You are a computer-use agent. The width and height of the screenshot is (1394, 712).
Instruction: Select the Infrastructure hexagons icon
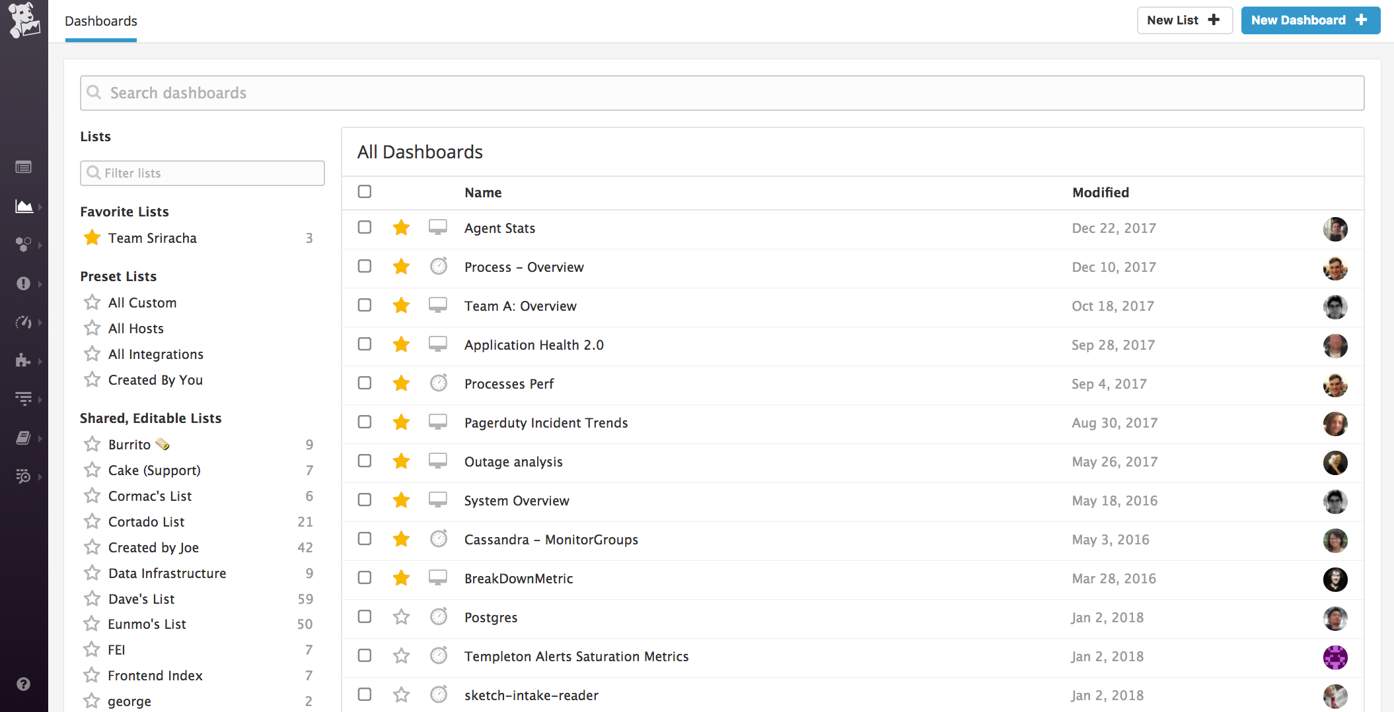[x=24, y=245]
